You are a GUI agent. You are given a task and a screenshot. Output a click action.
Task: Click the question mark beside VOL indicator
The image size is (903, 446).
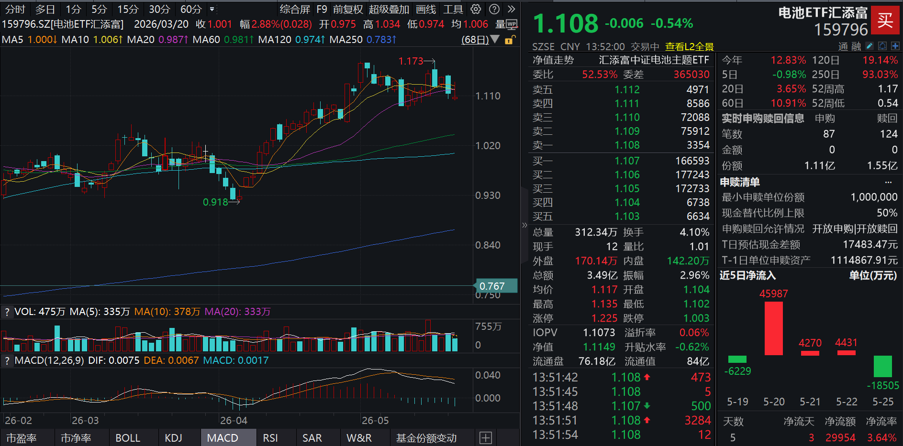click(7, 312)
